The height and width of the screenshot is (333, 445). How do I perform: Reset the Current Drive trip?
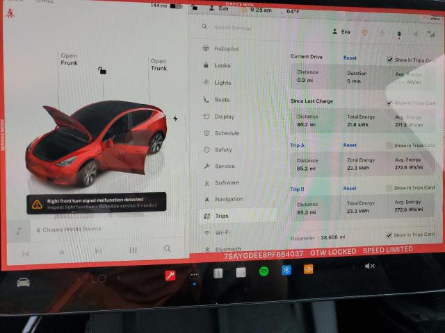tap(350, 58)
